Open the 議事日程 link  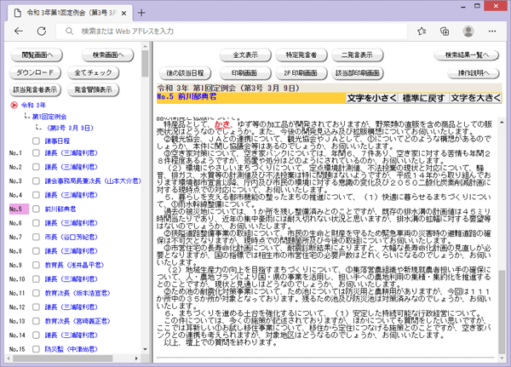[x=57, y=141]
